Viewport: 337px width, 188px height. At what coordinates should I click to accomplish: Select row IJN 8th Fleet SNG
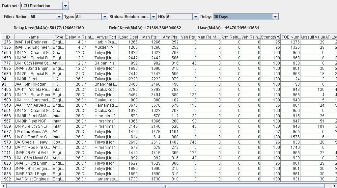pos(169,116)
